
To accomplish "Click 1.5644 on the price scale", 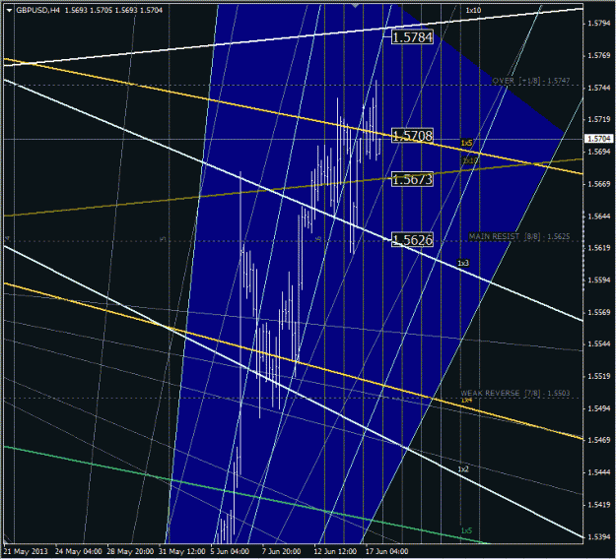I will click(x=599, y=217).
